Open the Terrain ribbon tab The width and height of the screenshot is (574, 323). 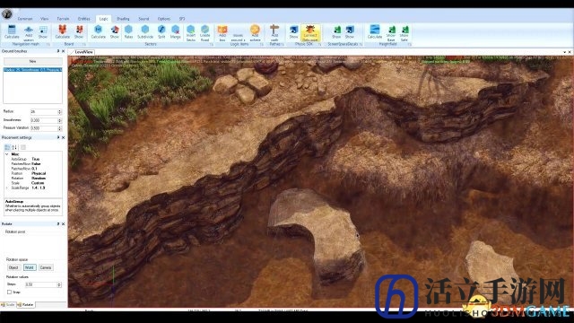(63, 19)
